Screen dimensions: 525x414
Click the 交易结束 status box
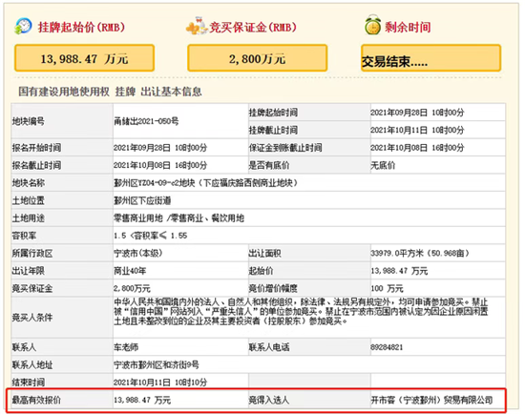point(430,58)
